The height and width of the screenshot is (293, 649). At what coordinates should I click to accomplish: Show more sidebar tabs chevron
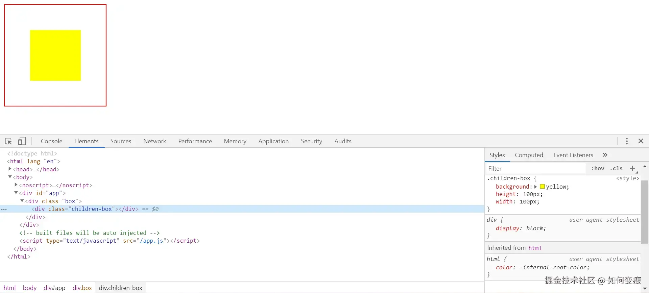coord(605,155)
